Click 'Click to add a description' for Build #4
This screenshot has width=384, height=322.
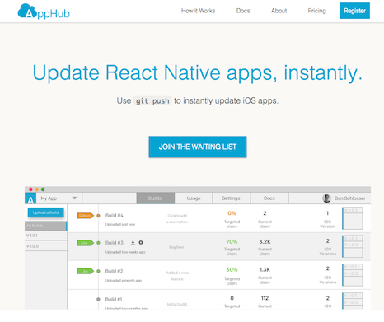click(x=177, y=219)
